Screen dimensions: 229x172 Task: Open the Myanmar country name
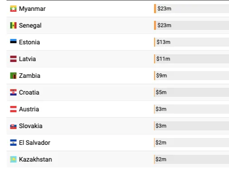pyautogui.click(x=32, y=9)
